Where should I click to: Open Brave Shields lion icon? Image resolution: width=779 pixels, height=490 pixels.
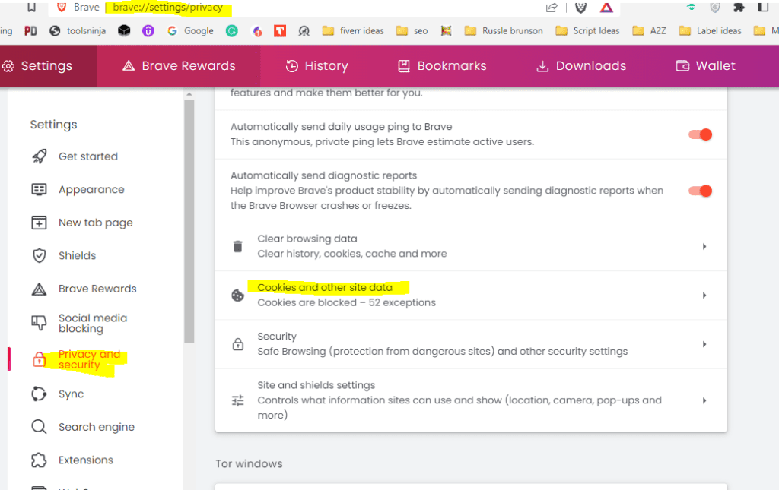click(x=580, y=8)
